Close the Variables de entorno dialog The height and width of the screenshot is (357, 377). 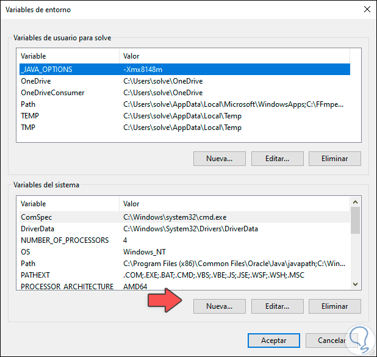pyautogui.click(x=366, y=9)
